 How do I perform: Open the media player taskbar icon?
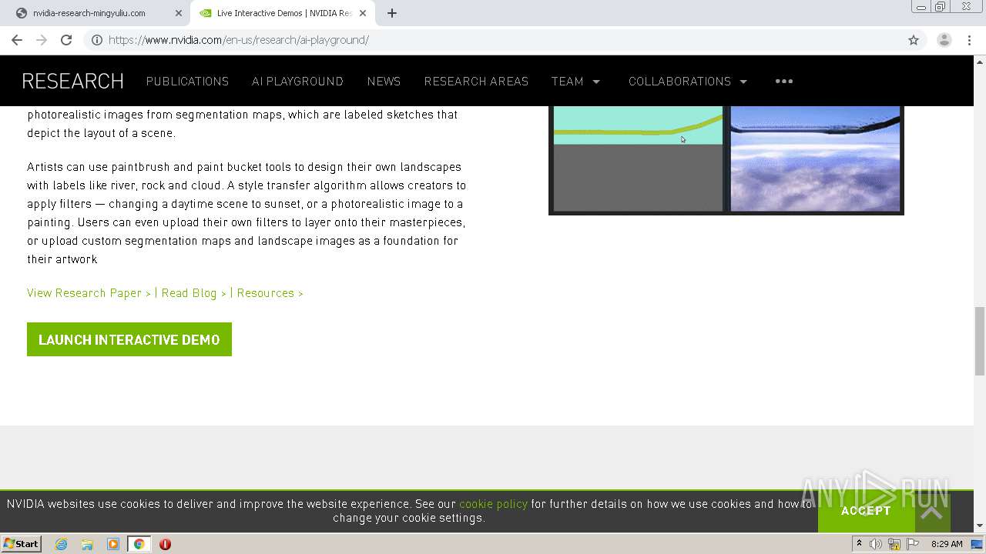[x=113, y=544]
